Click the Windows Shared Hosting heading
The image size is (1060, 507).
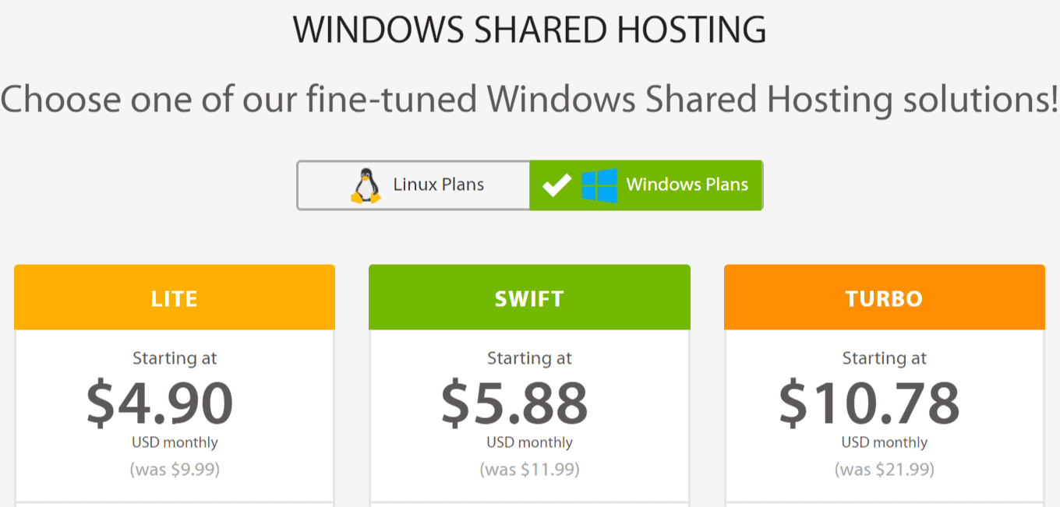tap(529, 30)
